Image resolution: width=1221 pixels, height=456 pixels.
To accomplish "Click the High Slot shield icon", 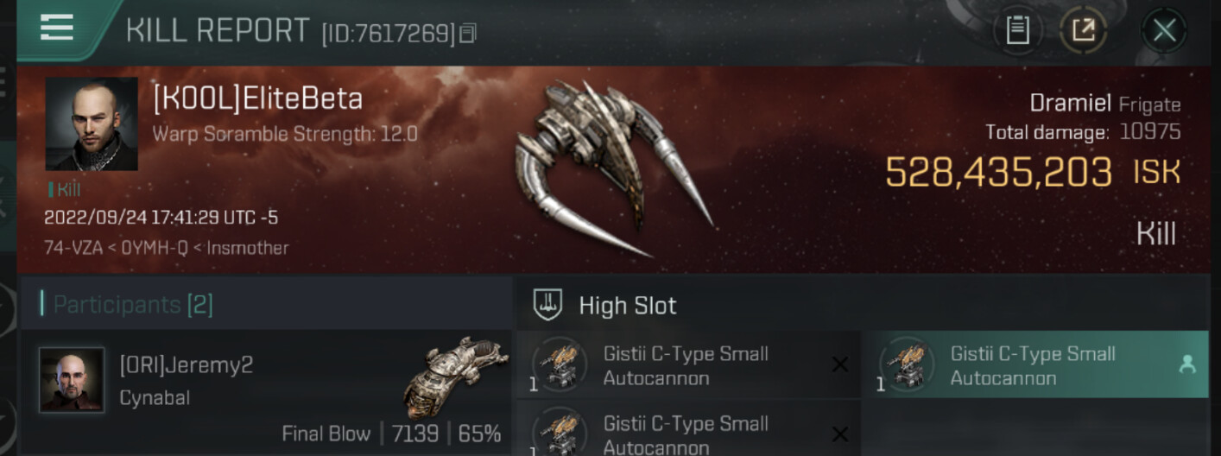I will (x=549, y=305).
